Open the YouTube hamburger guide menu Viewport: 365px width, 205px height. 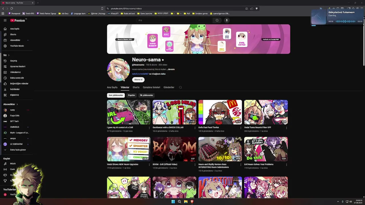[5, 20]
